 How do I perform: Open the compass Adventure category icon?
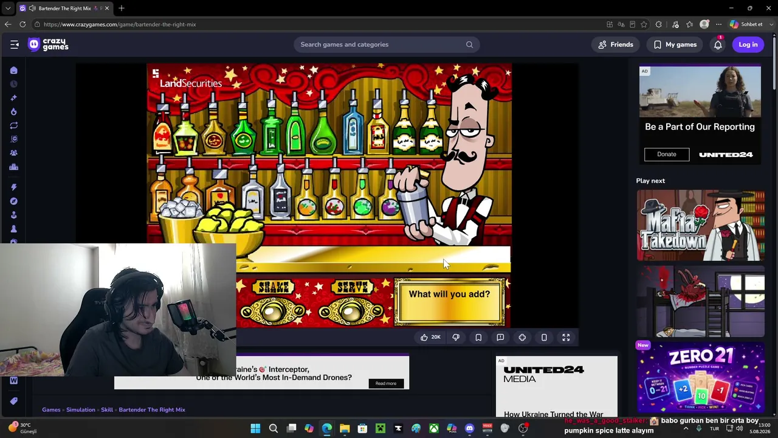tap(13, 201)
